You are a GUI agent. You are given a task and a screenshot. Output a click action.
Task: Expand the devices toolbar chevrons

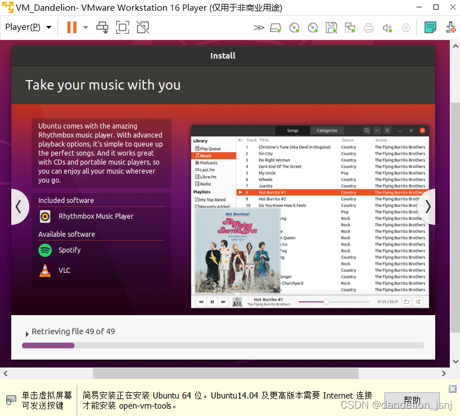258,28
